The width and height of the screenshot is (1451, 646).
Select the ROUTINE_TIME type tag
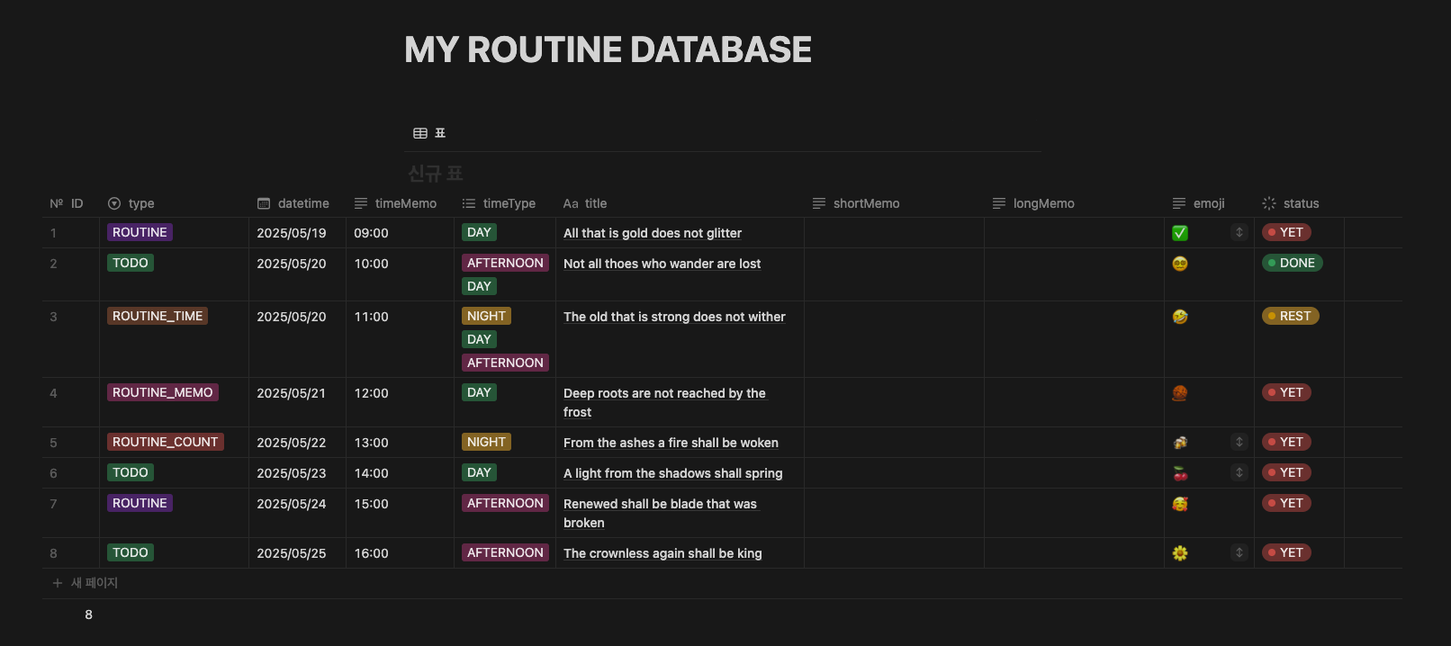point(158,316)
